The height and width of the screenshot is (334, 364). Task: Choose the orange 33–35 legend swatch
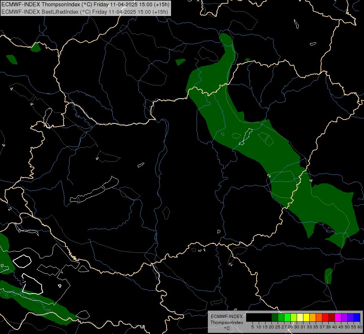(x=313, y=317)
